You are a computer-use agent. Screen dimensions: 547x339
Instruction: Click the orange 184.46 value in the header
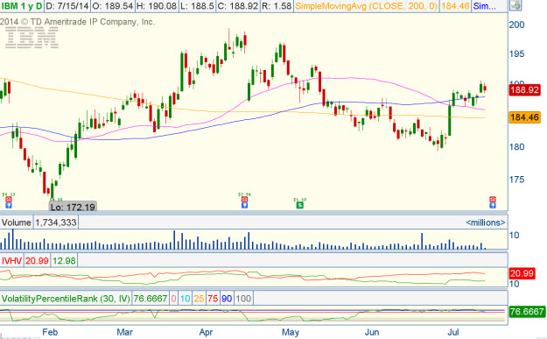tap(455, 6)
